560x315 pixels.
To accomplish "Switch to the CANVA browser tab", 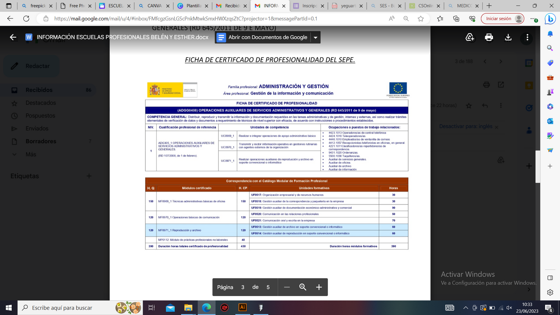I will coord(153,6).
